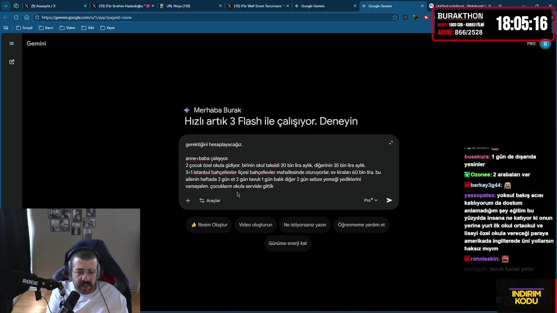
Task: Choose the Öğrenmeme yardım et chip
Action: point(361,225)
